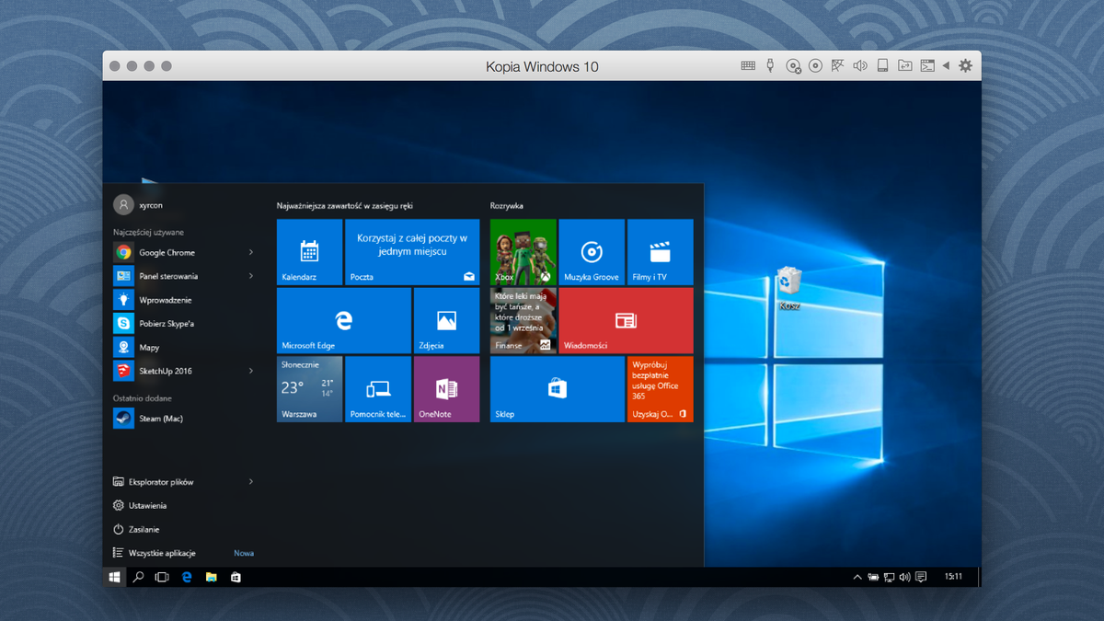
Task: Open the Muzyka Groove tile
Action: pos(592,252)
